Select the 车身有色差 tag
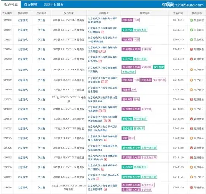Screen dimensions: 206x194 (x=148, y=185)
